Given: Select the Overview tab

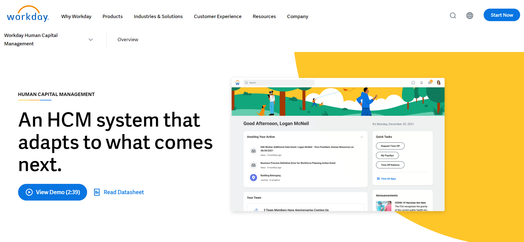Looking at the screenshot, I should click(x=128, y=39).
